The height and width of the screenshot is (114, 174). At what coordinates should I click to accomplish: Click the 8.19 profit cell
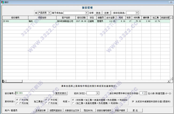(x=121, y=21)
